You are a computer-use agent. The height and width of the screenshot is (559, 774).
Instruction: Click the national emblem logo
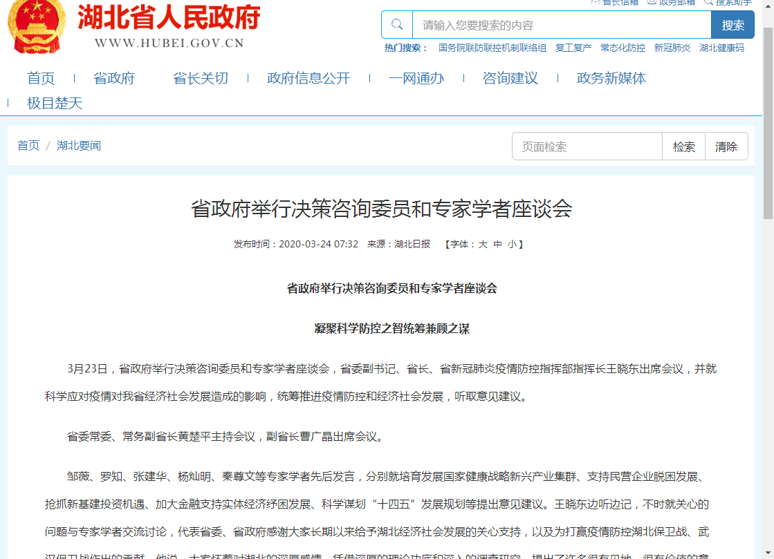37,26
